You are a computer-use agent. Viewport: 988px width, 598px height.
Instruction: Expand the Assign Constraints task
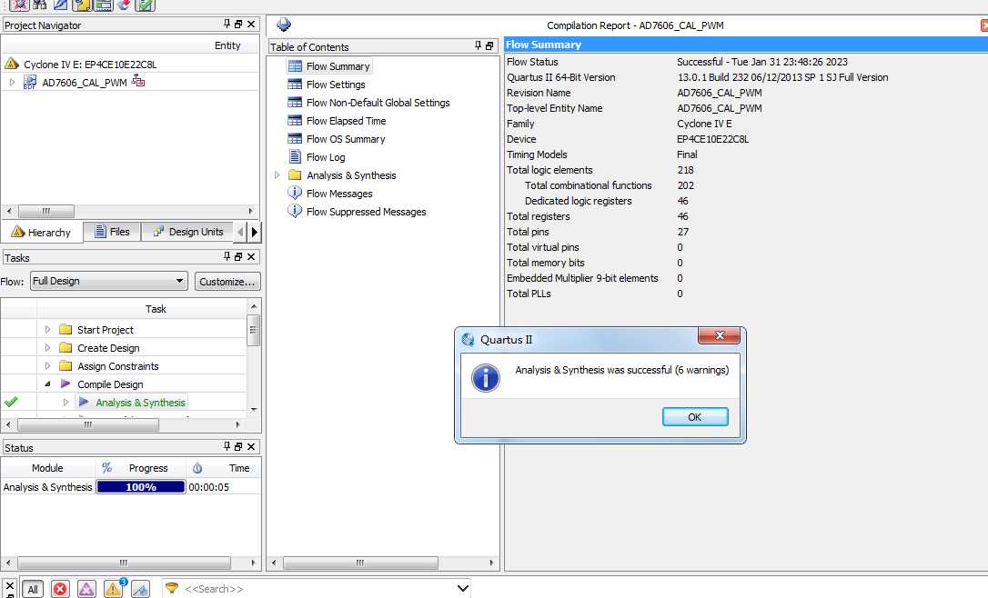[47, 365]
